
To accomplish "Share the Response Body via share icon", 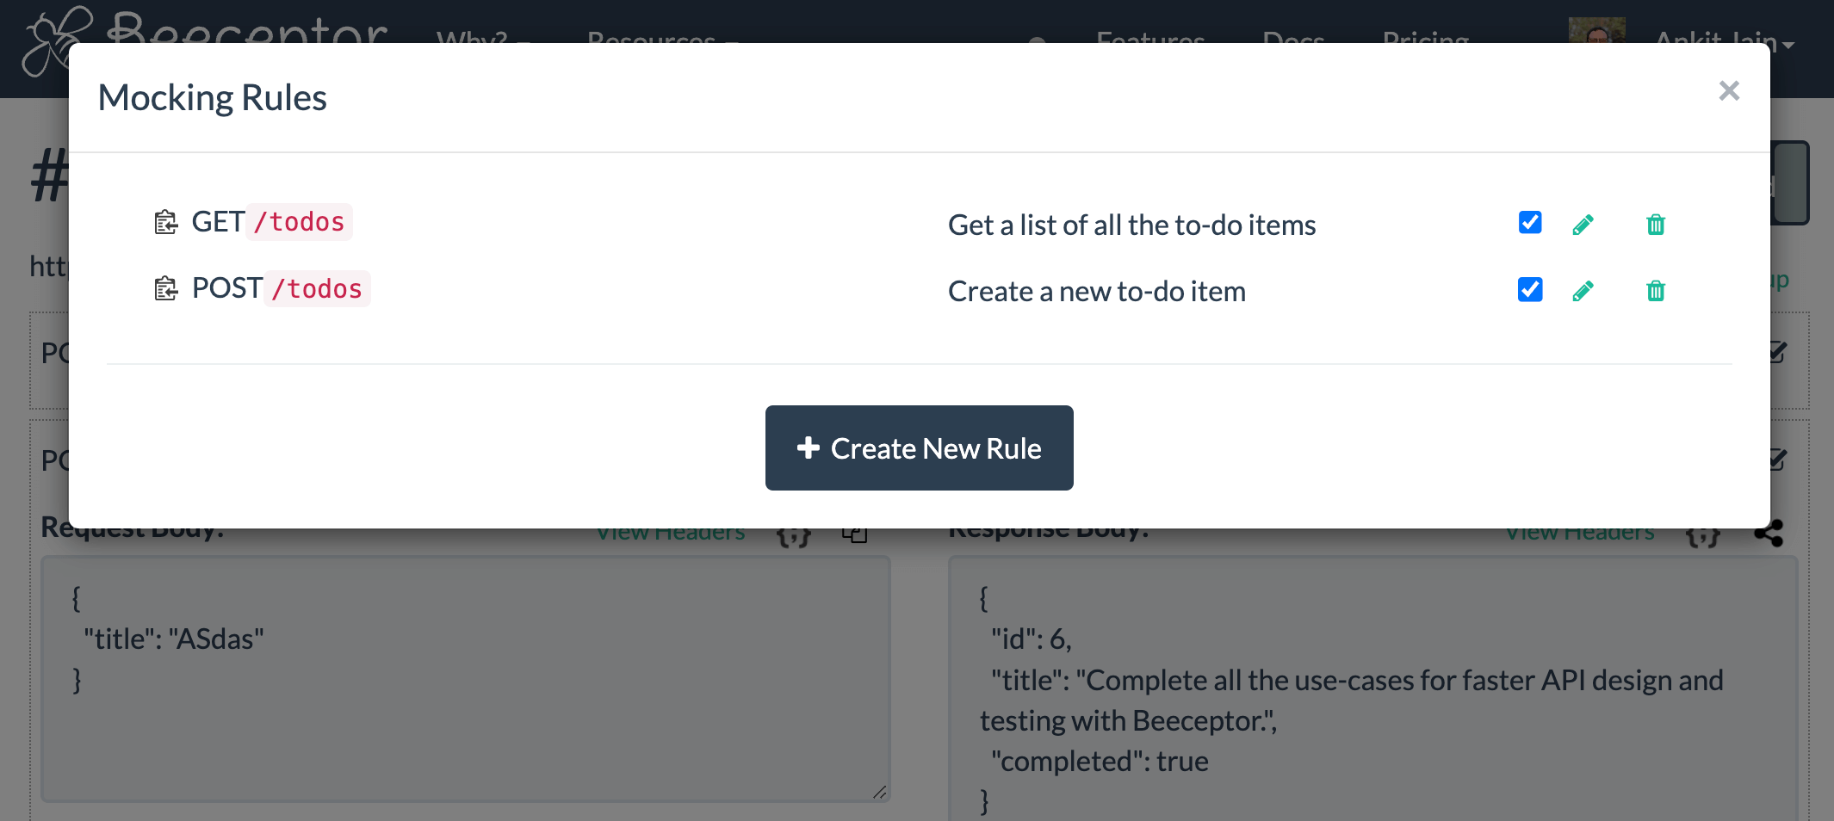I will click(1769, 532).
